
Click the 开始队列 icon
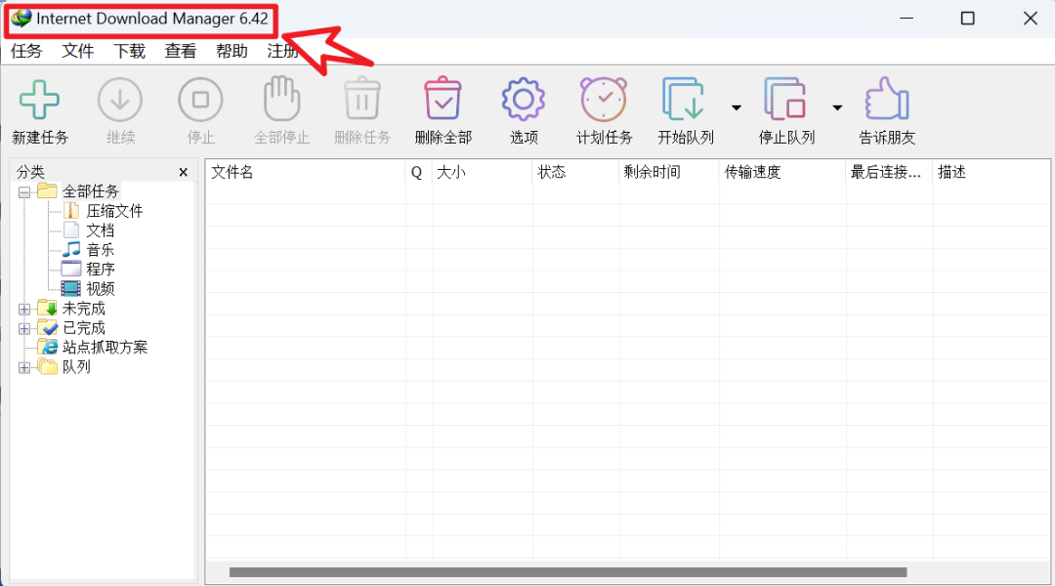point(684,99)
